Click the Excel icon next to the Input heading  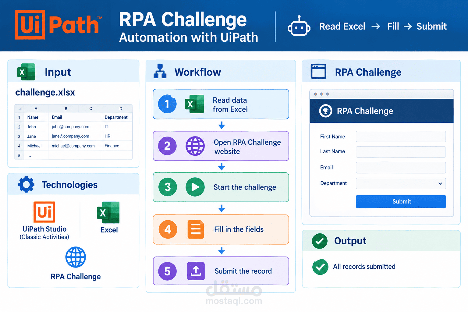(26, 72)
